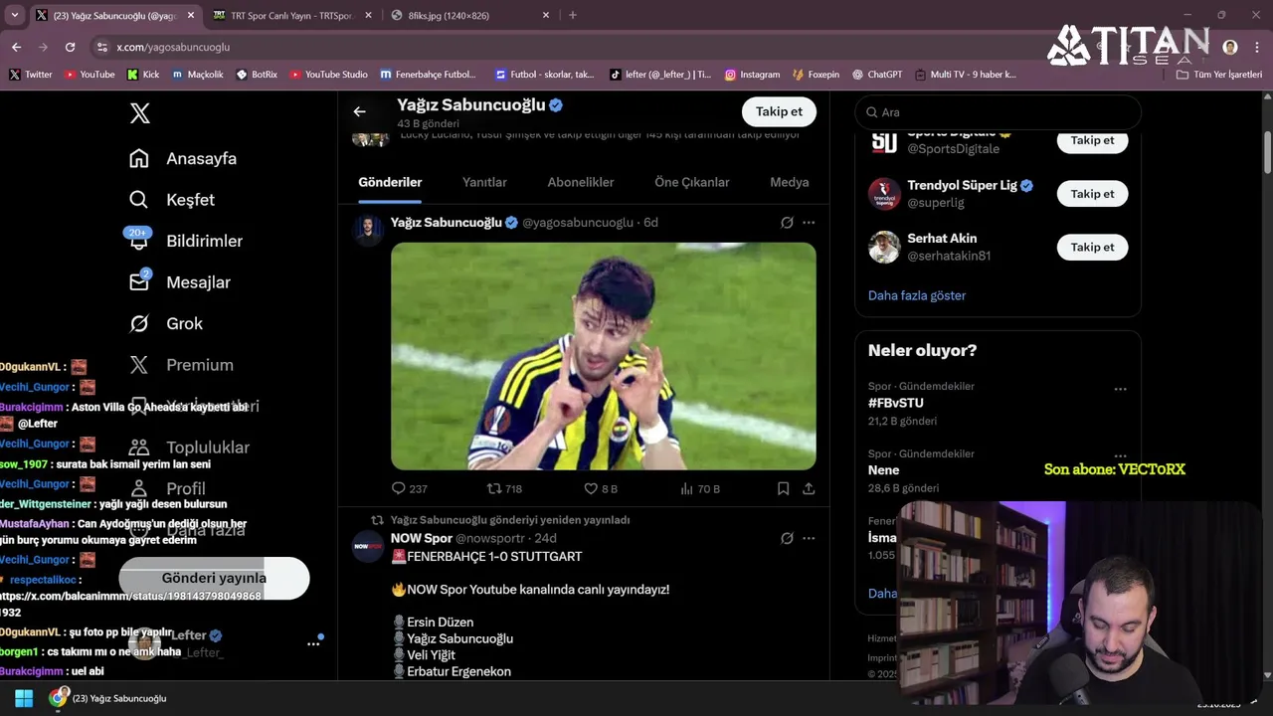Screen dimensions: 1273x716
Task: Switch to Medya tab
Action: tap(790, 182)
